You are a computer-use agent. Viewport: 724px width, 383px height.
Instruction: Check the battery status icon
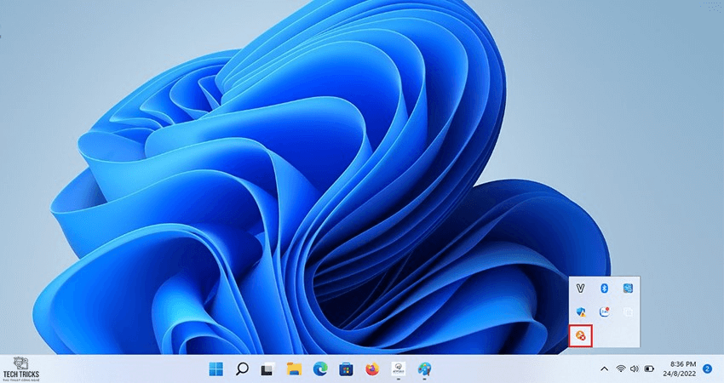[x=649, y=369]
